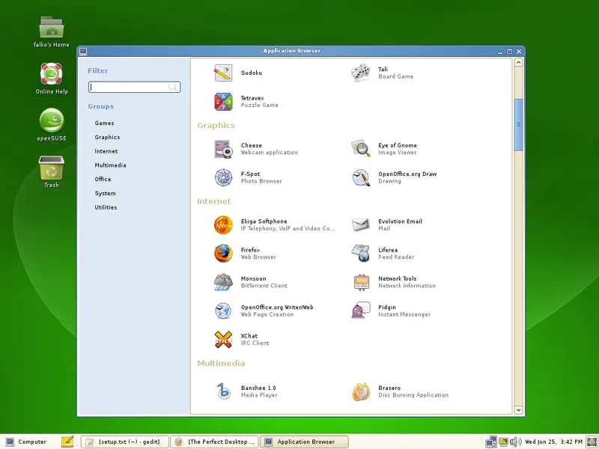This screenshot has height=449, width=599.
Task: Click the scroll down arrow of the application list
Action: (x=518, y=410)
